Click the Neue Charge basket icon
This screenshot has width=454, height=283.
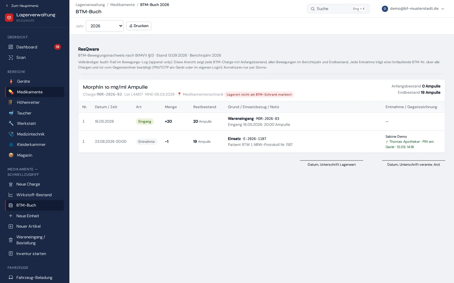[x=11, y=184]
